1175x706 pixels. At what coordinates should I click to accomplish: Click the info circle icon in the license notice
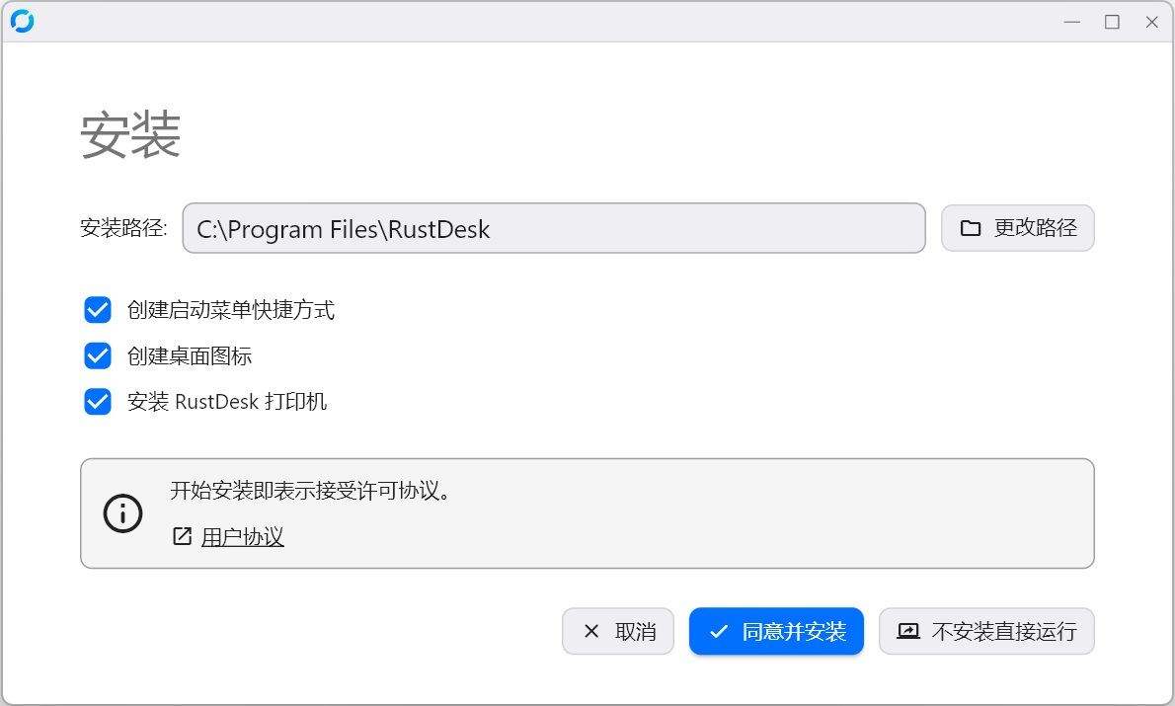point(122,512)
